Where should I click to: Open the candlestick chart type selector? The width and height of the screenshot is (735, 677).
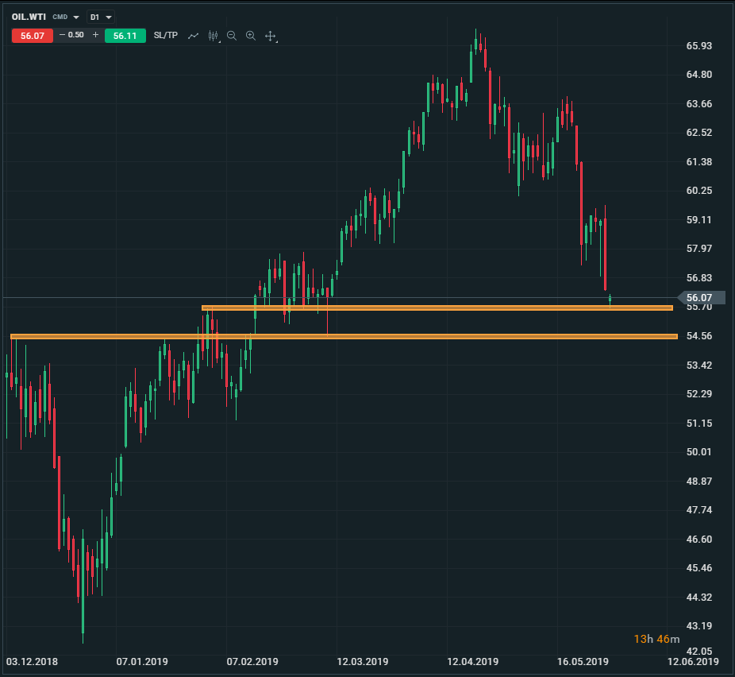pyautogui.click(x=213, y=36)
